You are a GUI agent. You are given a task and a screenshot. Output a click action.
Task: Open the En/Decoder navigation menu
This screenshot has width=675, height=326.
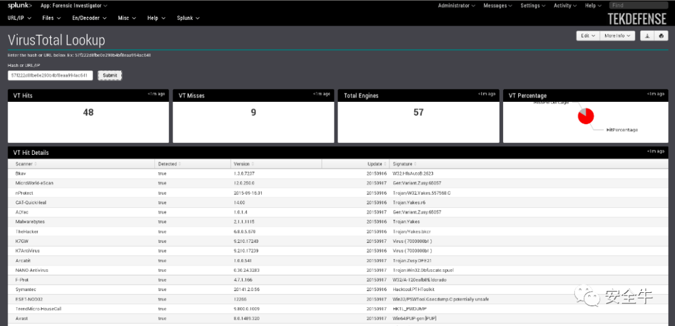pyautogui.click(x=89, y=18)
